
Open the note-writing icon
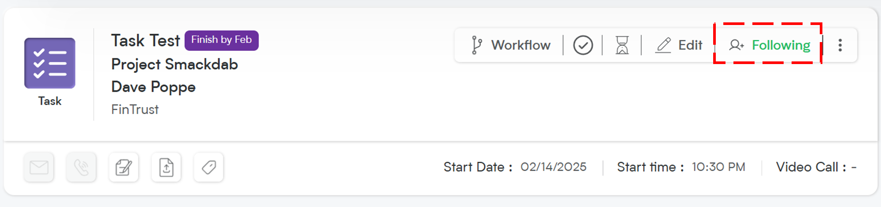tap(124, 167)
